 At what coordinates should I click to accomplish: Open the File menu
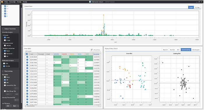(x=6, y=2)
